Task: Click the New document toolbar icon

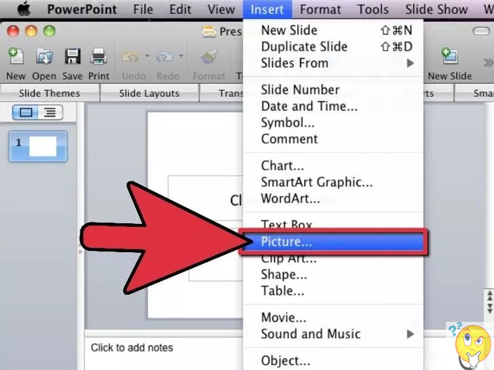Action: click(x=16, y=56)
